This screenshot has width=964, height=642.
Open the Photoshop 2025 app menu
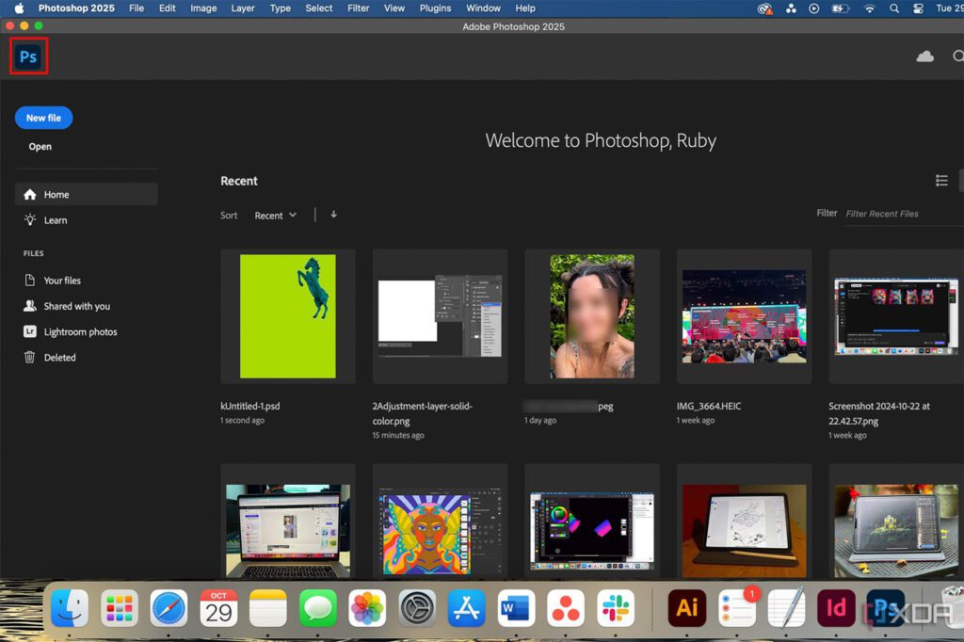76,8
